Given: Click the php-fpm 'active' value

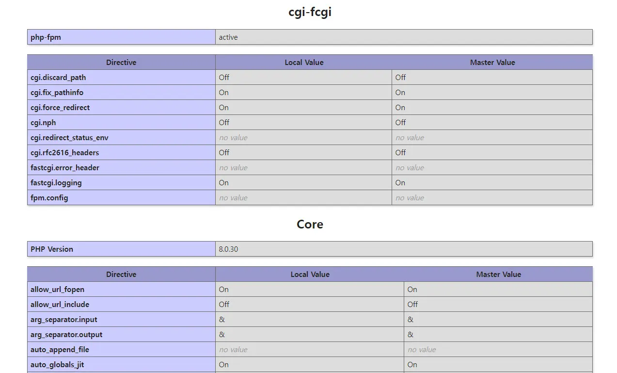Looking at the screenshot, I should click(228, 37).
